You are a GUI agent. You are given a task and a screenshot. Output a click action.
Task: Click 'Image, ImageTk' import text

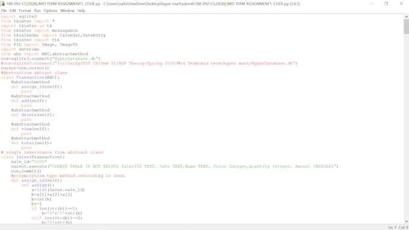pos(60,44)
